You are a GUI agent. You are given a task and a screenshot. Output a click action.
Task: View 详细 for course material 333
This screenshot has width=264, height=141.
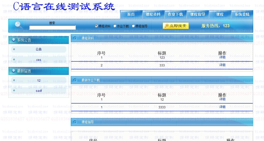pos(222,65)
